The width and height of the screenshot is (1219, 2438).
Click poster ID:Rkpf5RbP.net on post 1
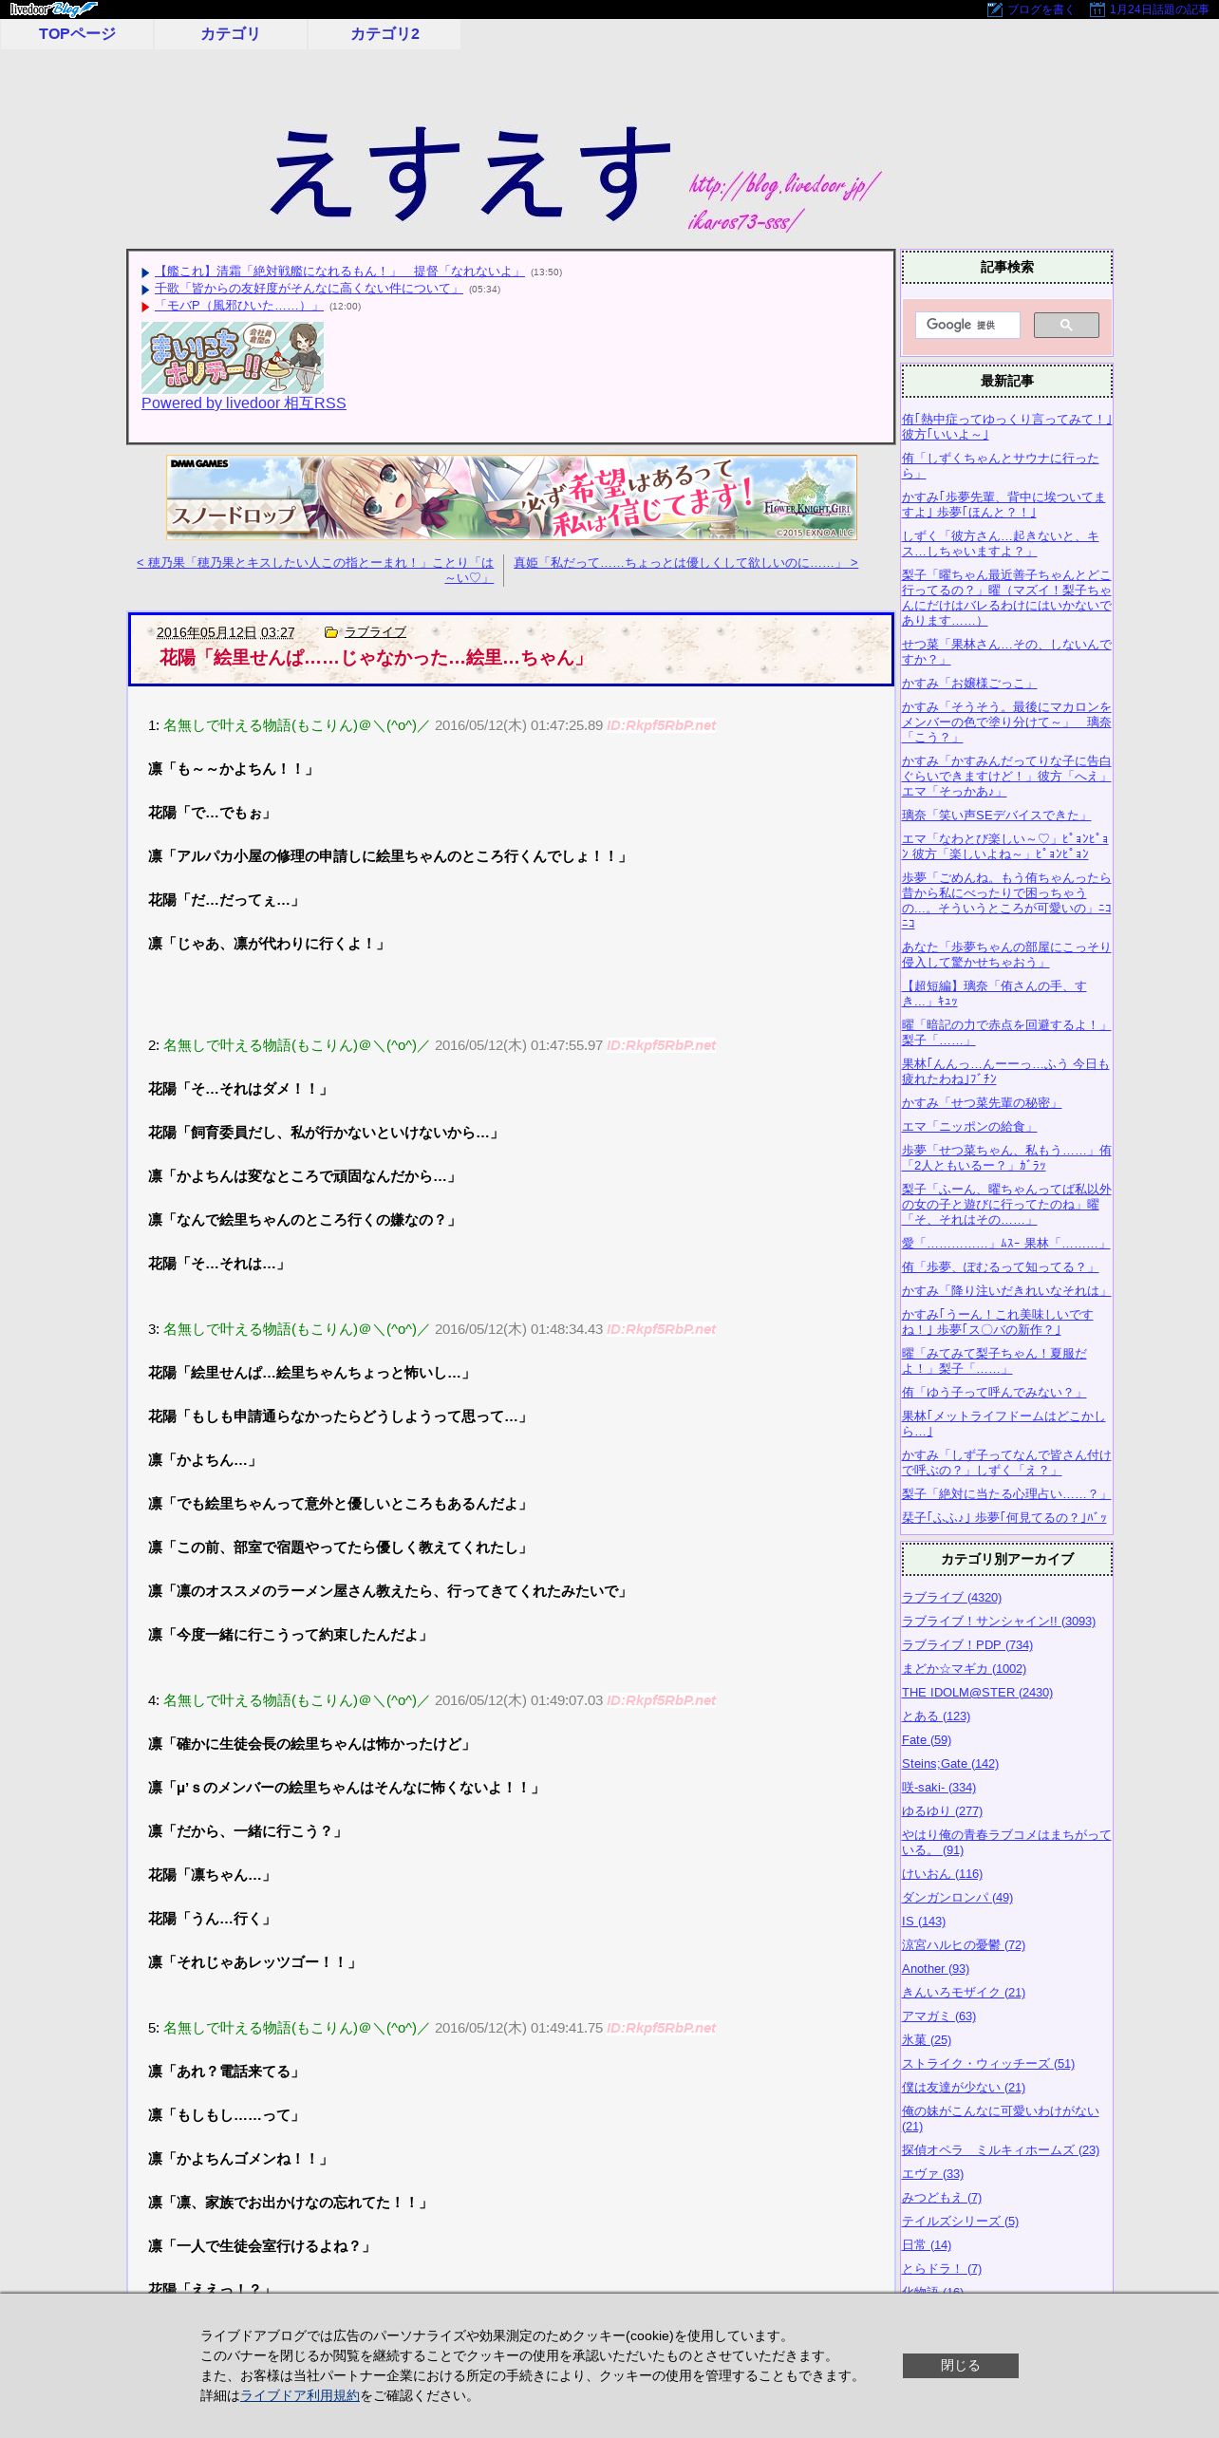[661, 725]
